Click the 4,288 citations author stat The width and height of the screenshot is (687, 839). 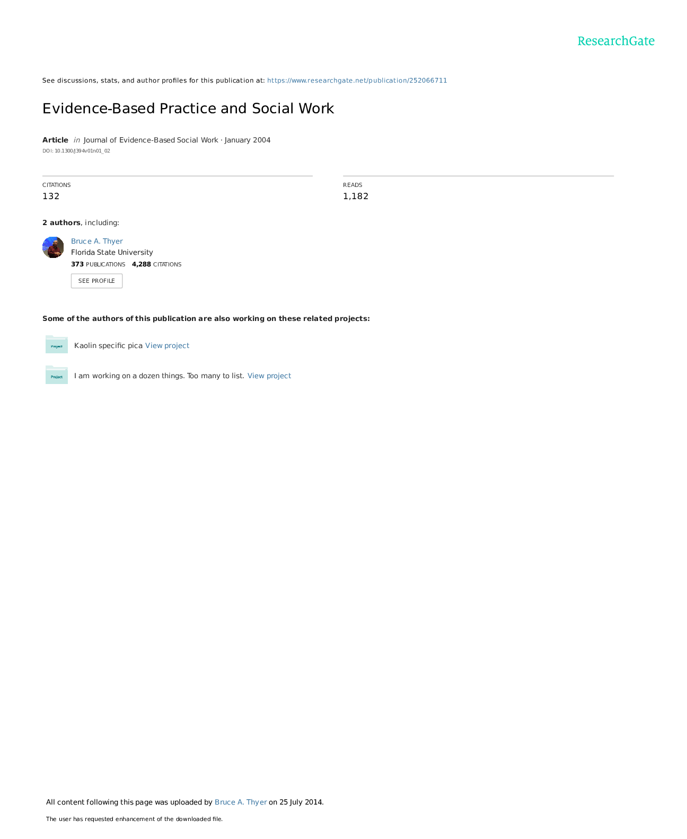(x=156, y=264)
